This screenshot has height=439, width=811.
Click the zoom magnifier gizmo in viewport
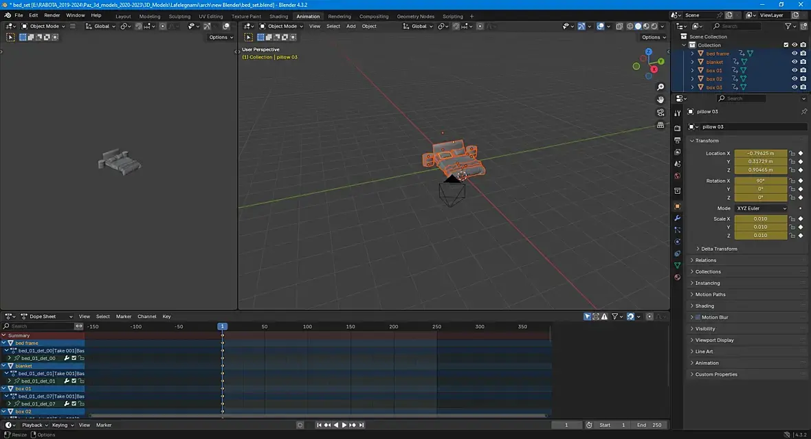click(x=660, y=87)
